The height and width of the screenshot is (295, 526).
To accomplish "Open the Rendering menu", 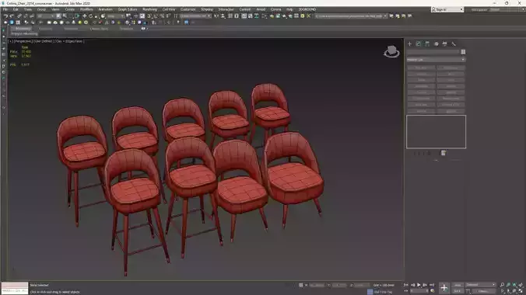I will point(150,9).
